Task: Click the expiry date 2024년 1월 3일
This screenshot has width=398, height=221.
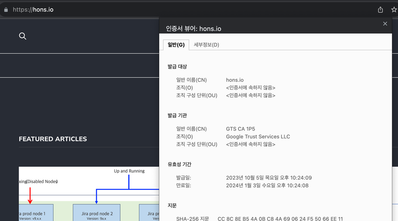Action: 267,185
